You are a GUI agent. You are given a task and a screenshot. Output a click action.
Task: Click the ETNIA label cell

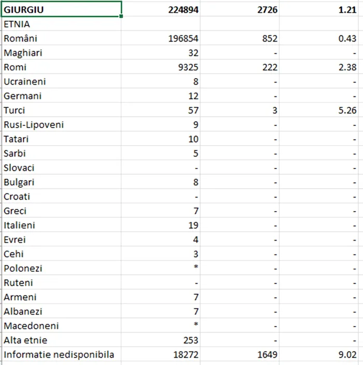pos(61,24)
